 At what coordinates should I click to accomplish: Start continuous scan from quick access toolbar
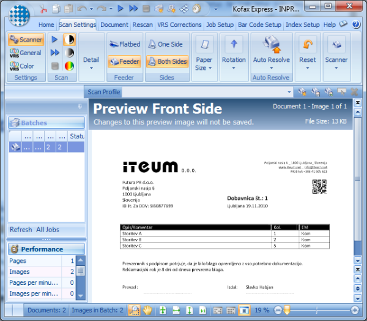(133, 9)
